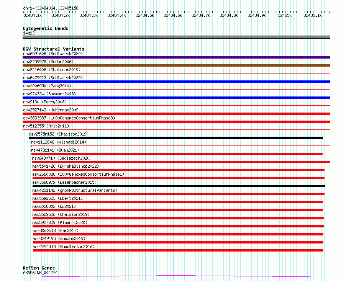Open nsv4231142 (gnomADStructuralVariants) label
Screen dimensions: 341x281
pos(75,190)
